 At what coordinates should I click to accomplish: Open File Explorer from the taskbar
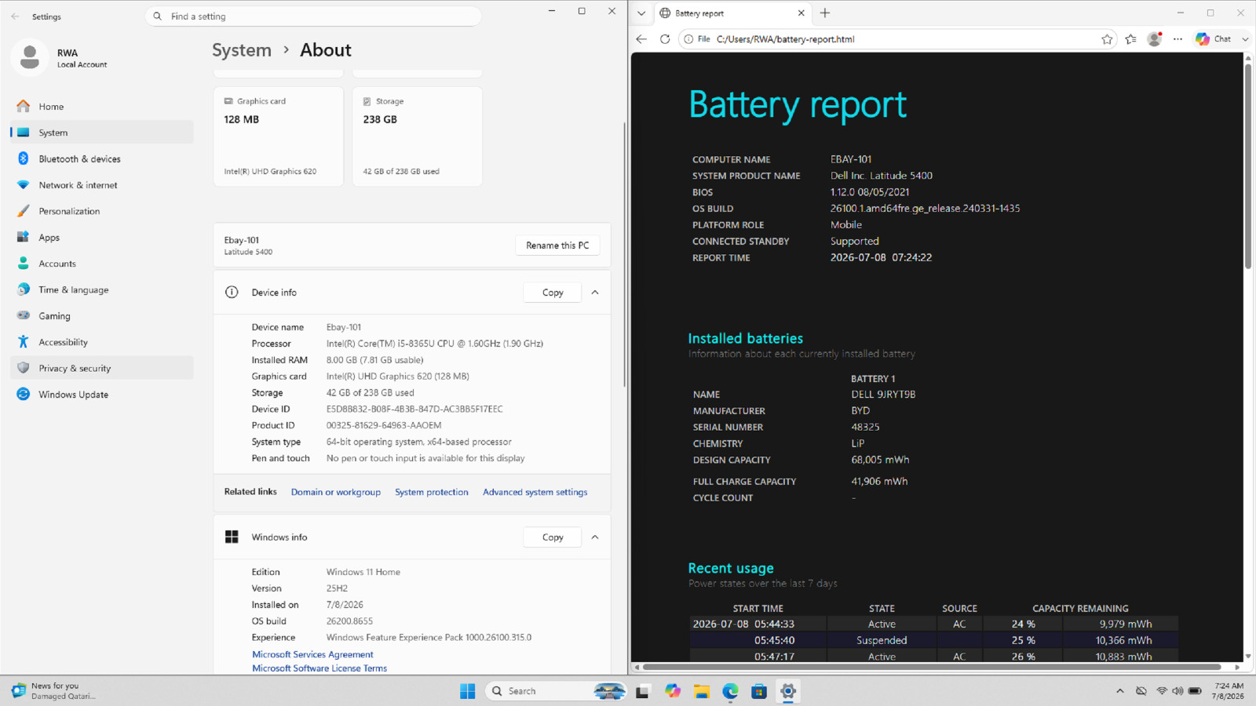[701, 691]
